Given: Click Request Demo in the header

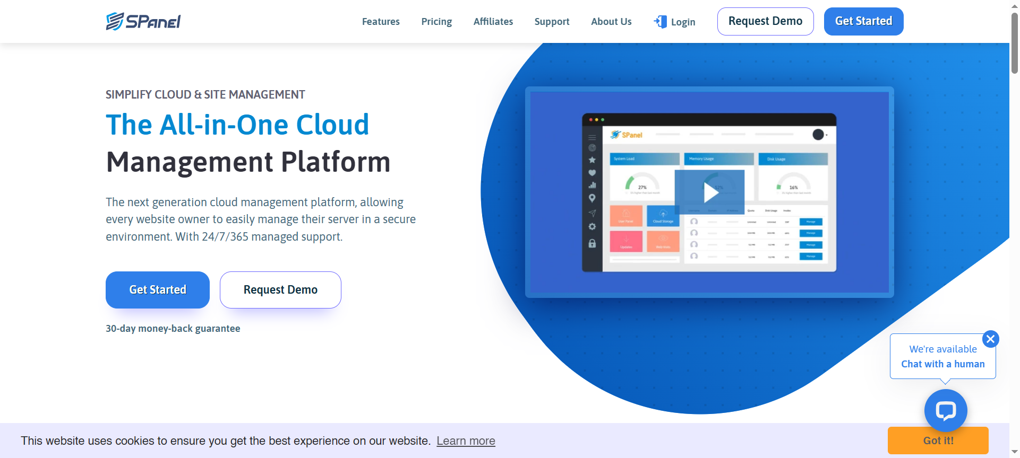Looking at the screenshot, I should click(765, 21).
